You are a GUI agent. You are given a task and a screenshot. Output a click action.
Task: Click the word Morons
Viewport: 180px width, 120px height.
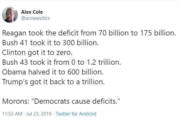point(16,101)
